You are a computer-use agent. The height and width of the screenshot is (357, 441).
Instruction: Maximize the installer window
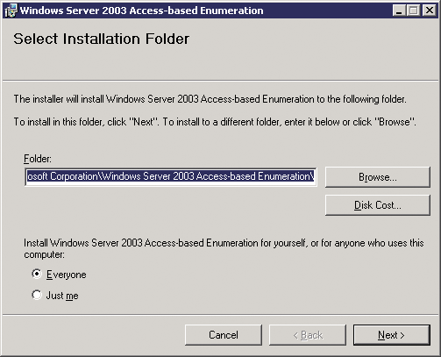click(x=414, y=11)
